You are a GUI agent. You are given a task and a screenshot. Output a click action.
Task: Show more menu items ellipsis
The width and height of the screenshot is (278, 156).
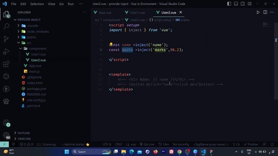click(81, 4)
